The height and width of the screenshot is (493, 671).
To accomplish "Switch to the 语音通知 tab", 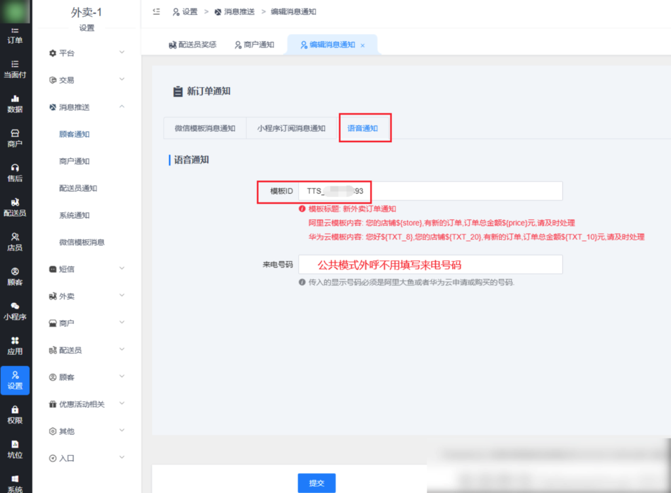I will 364,128.
